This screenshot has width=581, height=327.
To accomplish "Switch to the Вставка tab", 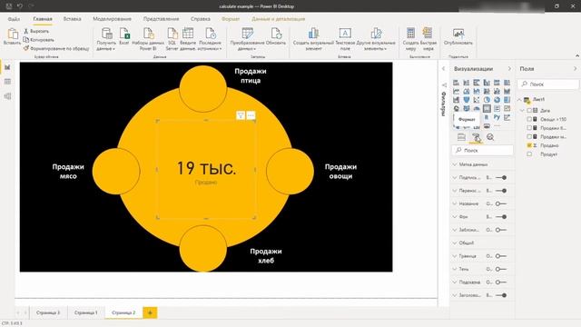I will tap(73, 19).
